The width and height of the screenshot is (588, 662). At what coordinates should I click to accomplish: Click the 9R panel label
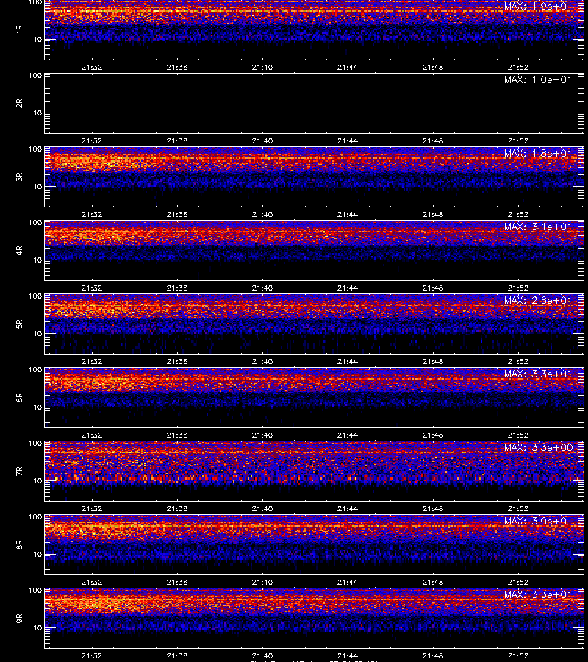tap(19, 618)
